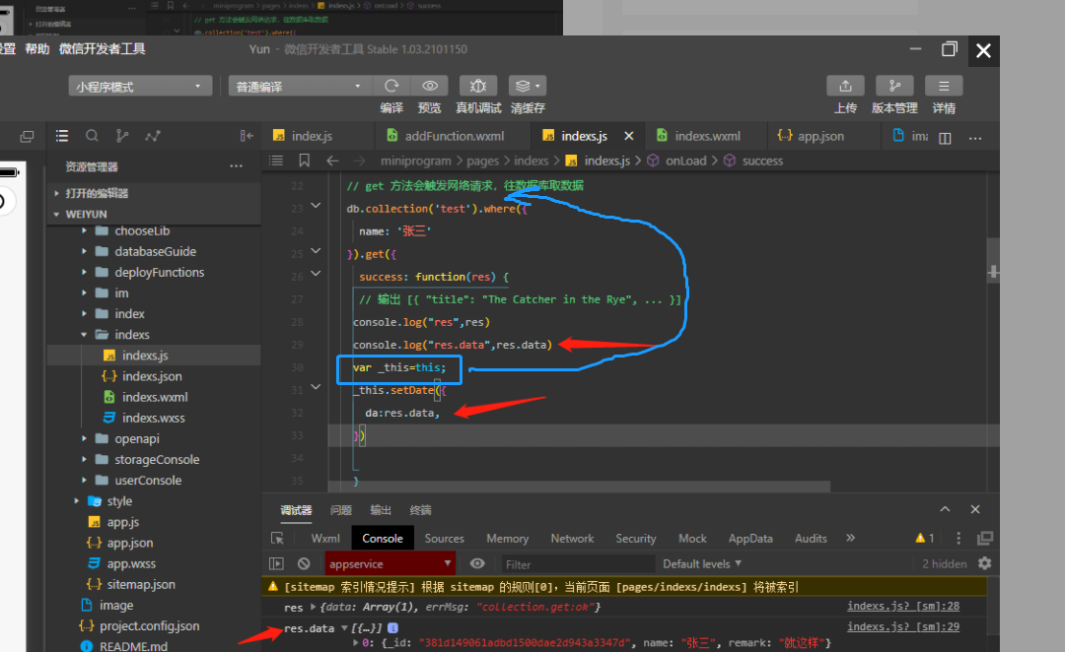
Task: Click in the console Filter field
Action: point(578,564)
